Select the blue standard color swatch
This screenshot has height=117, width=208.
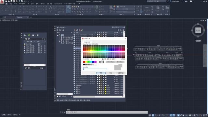93,62
